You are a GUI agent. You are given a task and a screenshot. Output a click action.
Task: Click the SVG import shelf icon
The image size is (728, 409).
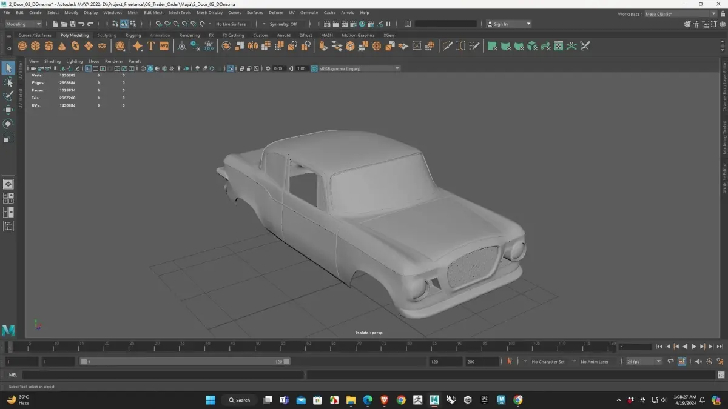tap(164, 46)
